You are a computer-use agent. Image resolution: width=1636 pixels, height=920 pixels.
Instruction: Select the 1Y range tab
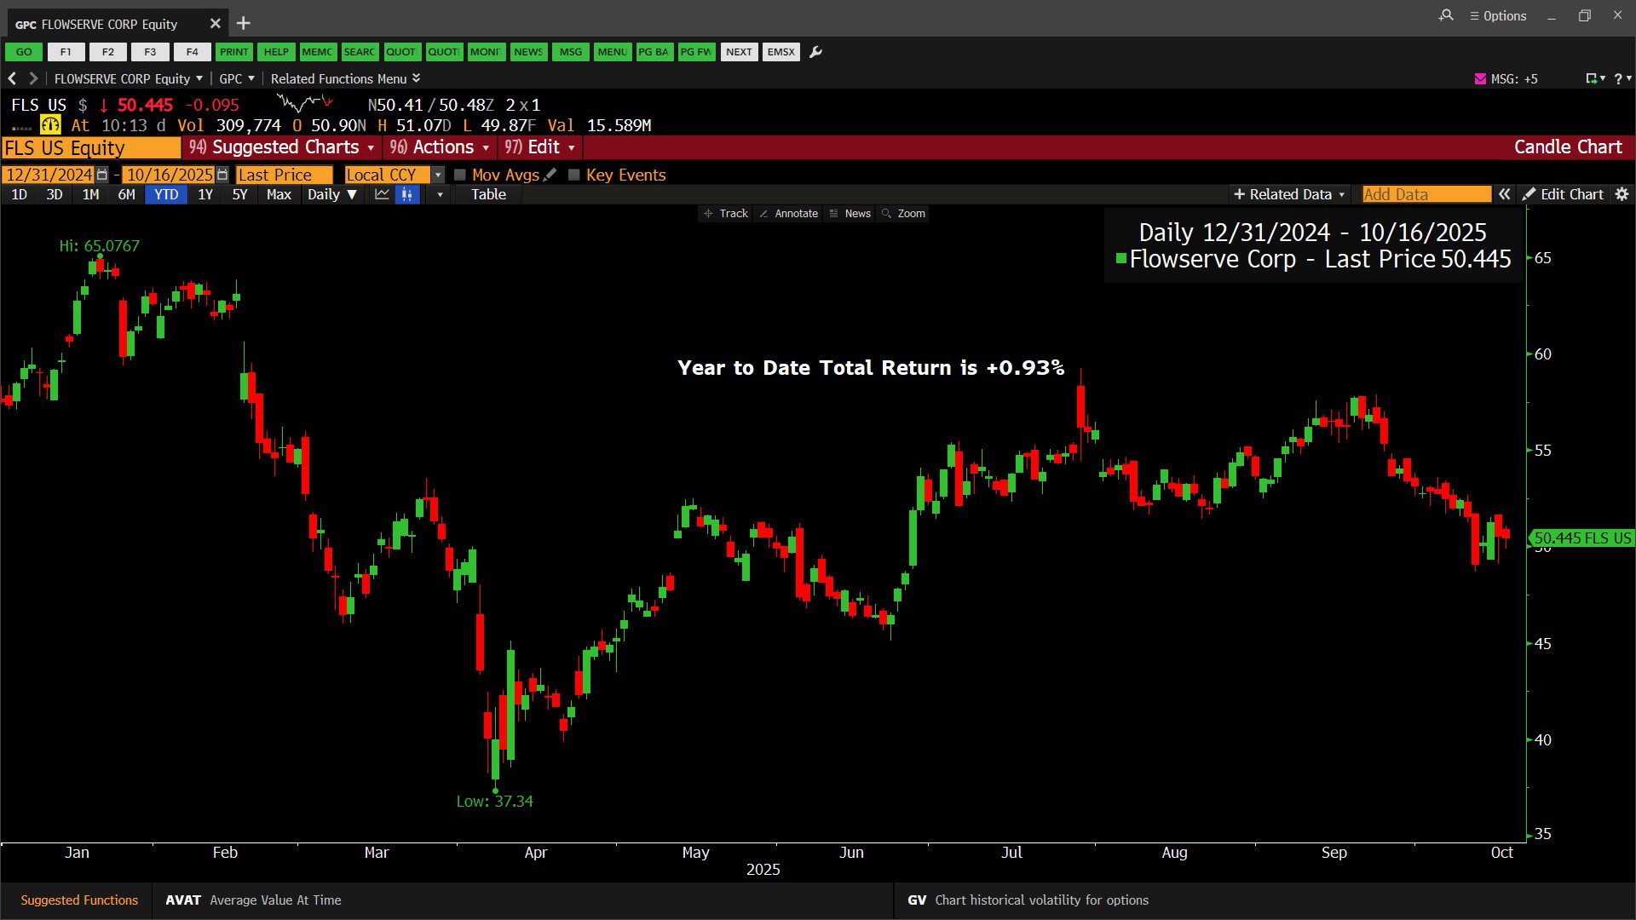(x=205, y=194)
